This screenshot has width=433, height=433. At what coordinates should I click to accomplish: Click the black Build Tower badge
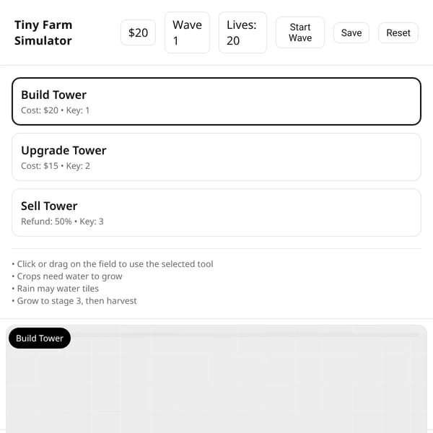coord(40,338)
